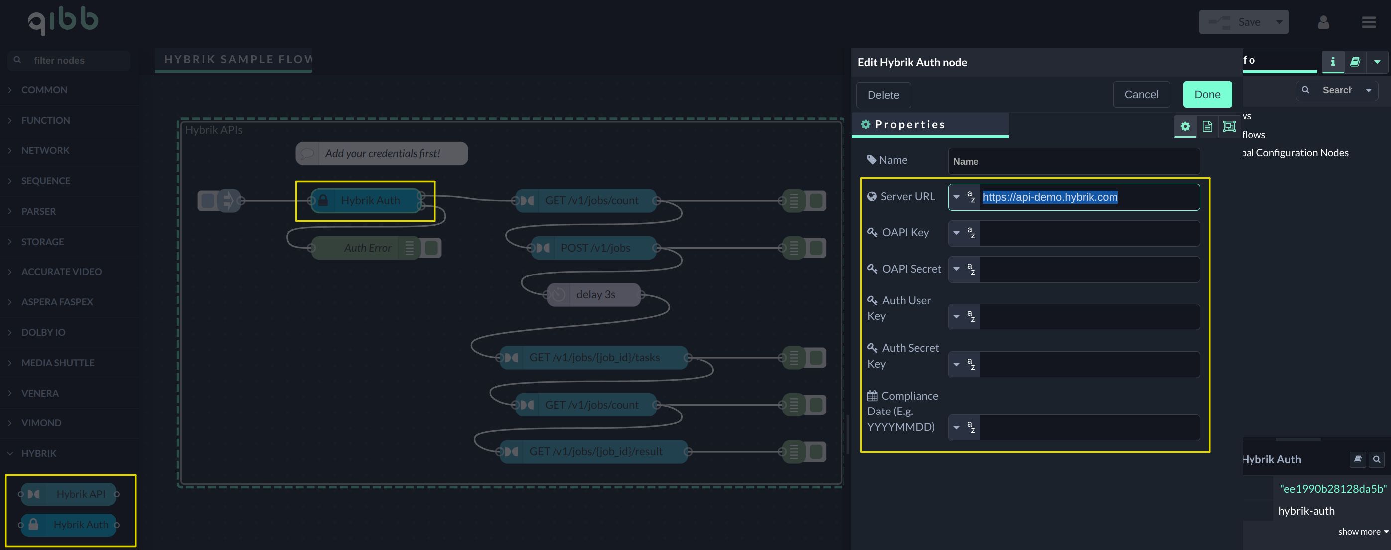Click the Cancel button
Screen dimensions: 1391x550
[1141, 95]
